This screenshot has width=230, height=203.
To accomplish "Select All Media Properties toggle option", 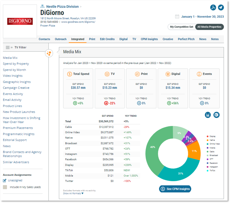I will 209,27.
